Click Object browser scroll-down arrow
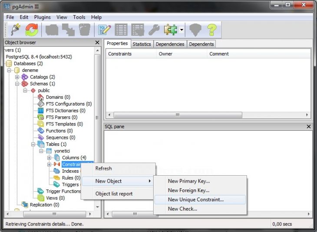 pos(98,207)
